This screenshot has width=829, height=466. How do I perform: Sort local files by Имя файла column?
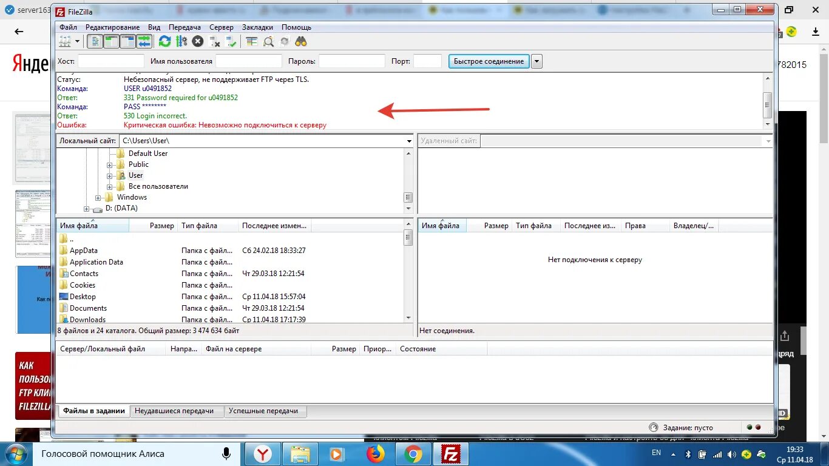[93, 226]
